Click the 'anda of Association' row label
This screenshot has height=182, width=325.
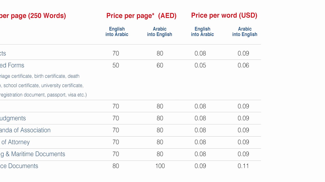pos(25,130)
